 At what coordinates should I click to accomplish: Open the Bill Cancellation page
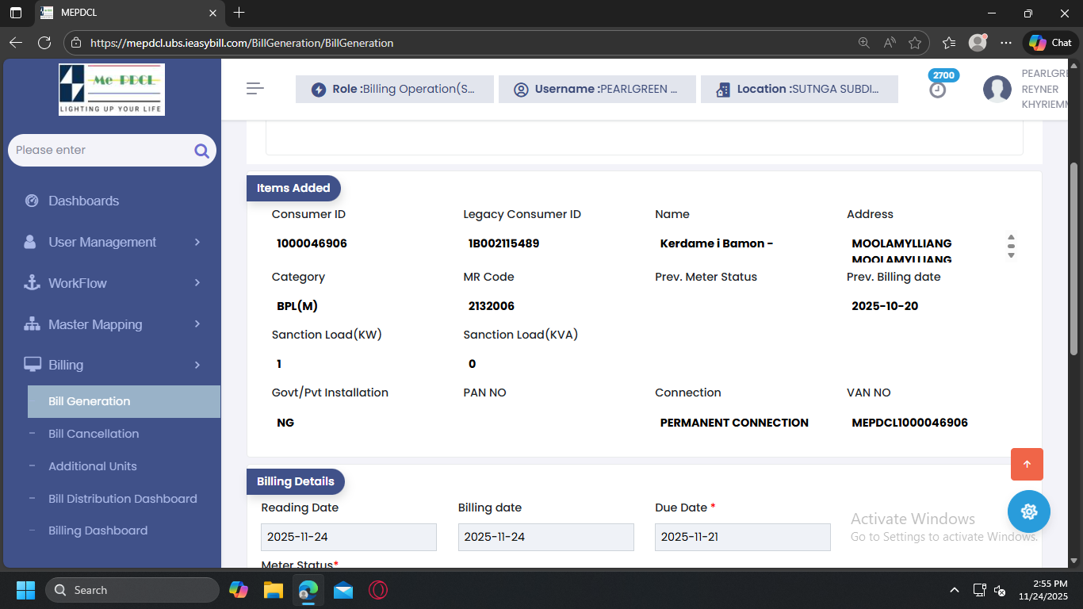coord(94,434)
